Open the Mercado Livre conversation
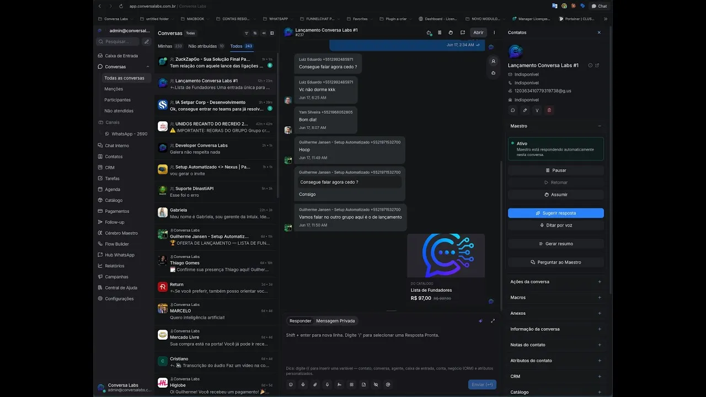 point(216,337)
